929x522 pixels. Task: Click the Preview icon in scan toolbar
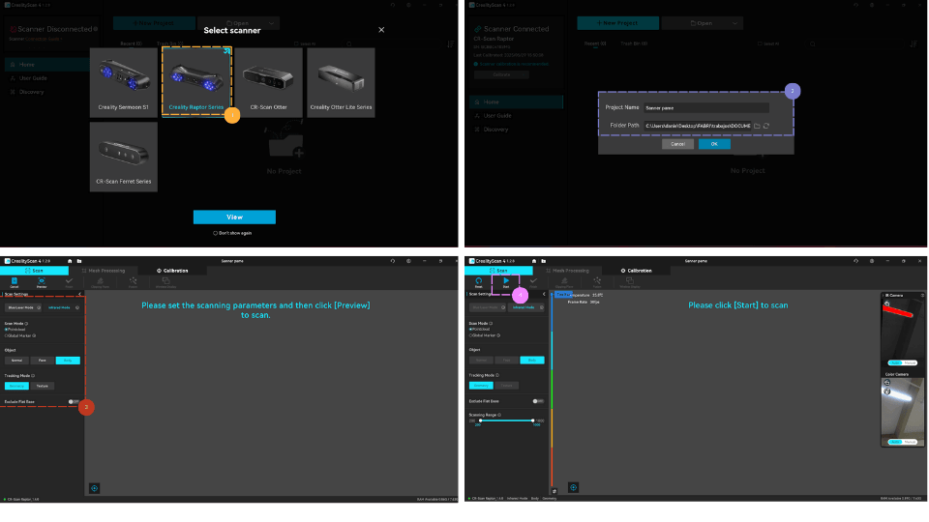click(42, 282)
